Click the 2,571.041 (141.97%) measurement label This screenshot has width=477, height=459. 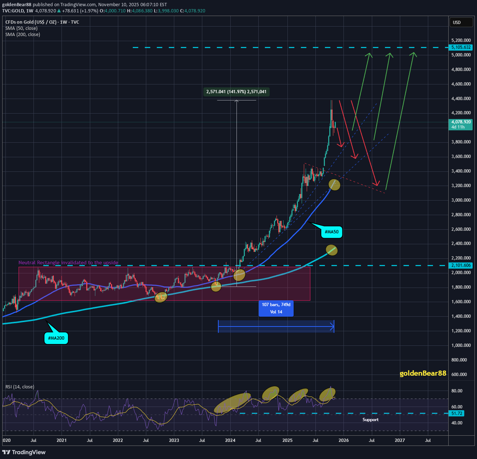[236, 92]
